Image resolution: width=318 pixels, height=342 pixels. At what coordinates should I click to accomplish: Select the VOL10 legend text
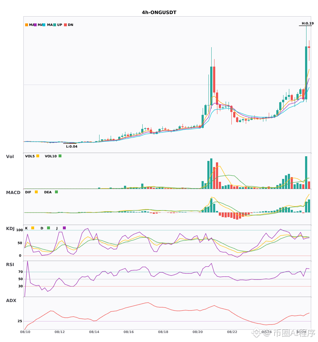[51, 156]
